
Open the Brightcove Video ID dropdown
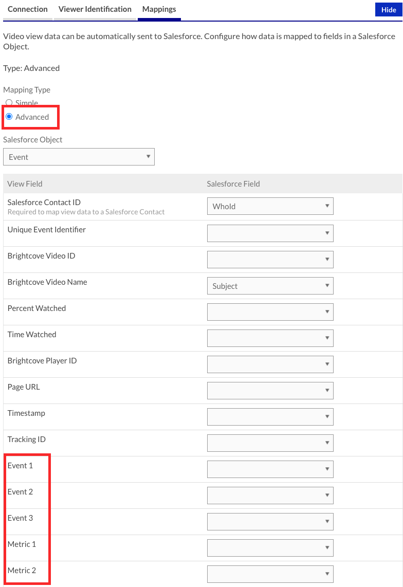pyautogui.click(x=270, y=259)
